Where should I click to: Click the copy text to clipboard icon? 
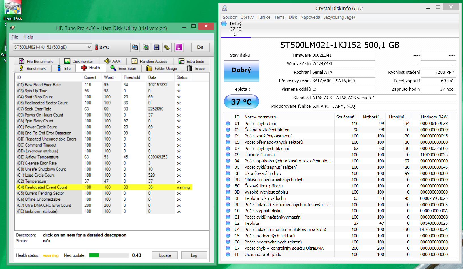(x=135, y=47)
